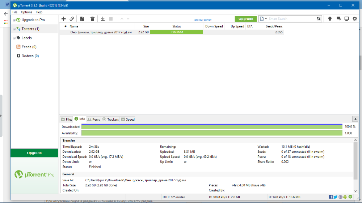362x203 pixels.
Task: Click Add Torrent from URL link icon
Action: (72, 19)
